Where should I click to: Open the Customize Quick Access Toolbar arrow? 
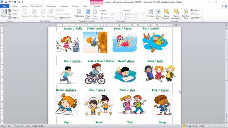tap(22, 2)
